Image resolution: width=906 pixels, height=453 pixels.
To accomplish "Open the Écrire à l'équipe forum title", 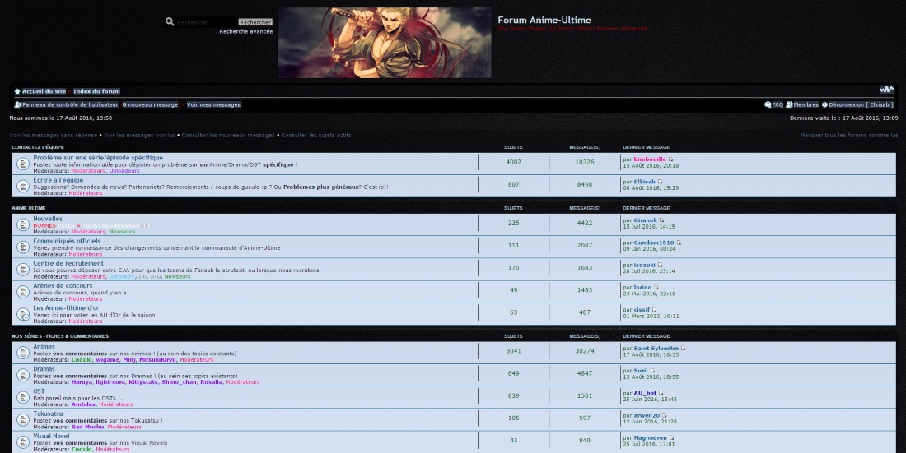I will [58, 180].
